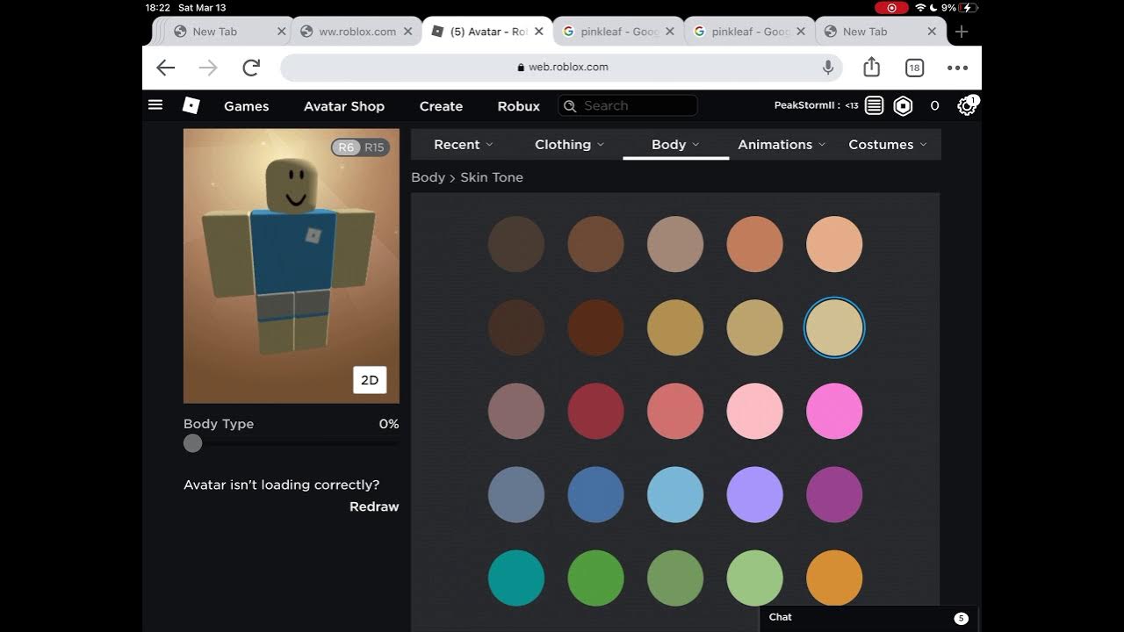Switch avatar to R15 mode

tap(375, 147)
